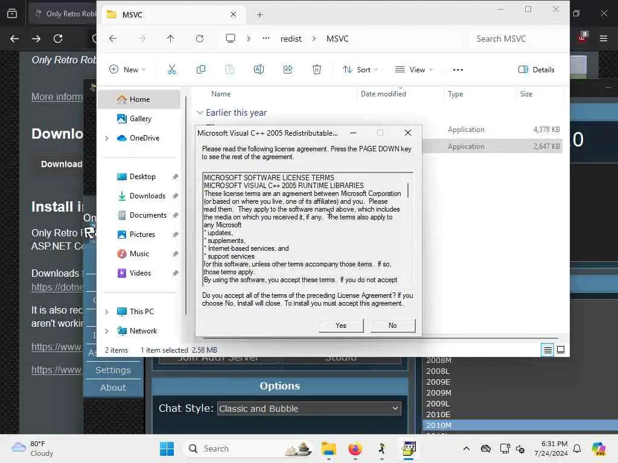Switch to large thumbnails view icon
The width and height of the screenshot is (618, 463).
(x=561, y=350)
